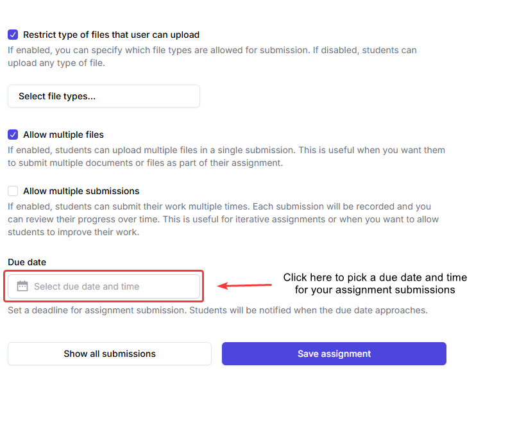Click the file type restriction description text
This screenshot has width=517, height=428.
point(212,56)
